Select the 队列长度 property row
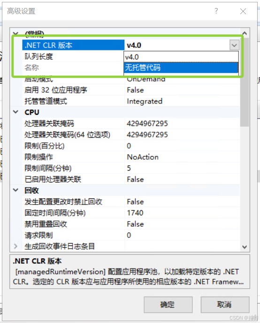Screen dimensions: 260x323 (73, 56)
